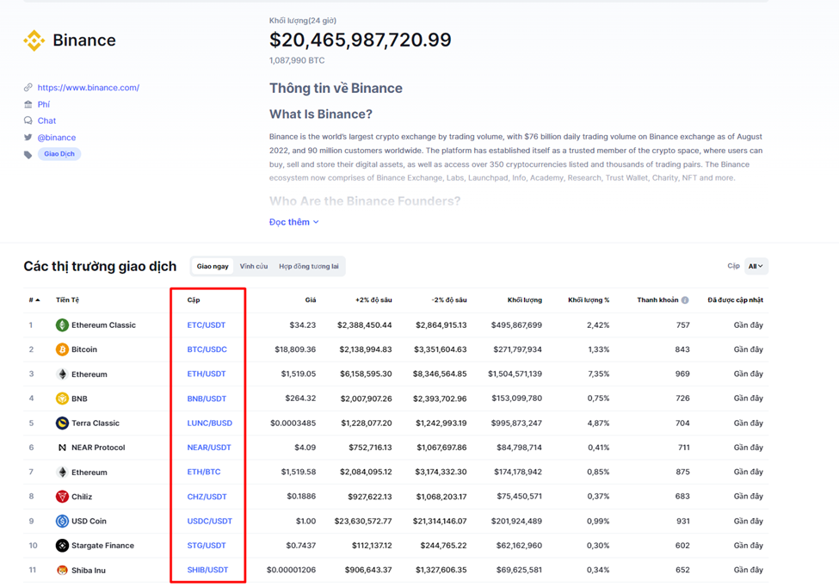The image size is (839, 587).
Task: Open the Chat link
Action: coord(46,120)
